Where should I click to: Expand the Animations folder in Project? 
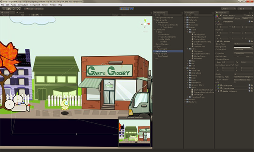[x=185, y=17]
